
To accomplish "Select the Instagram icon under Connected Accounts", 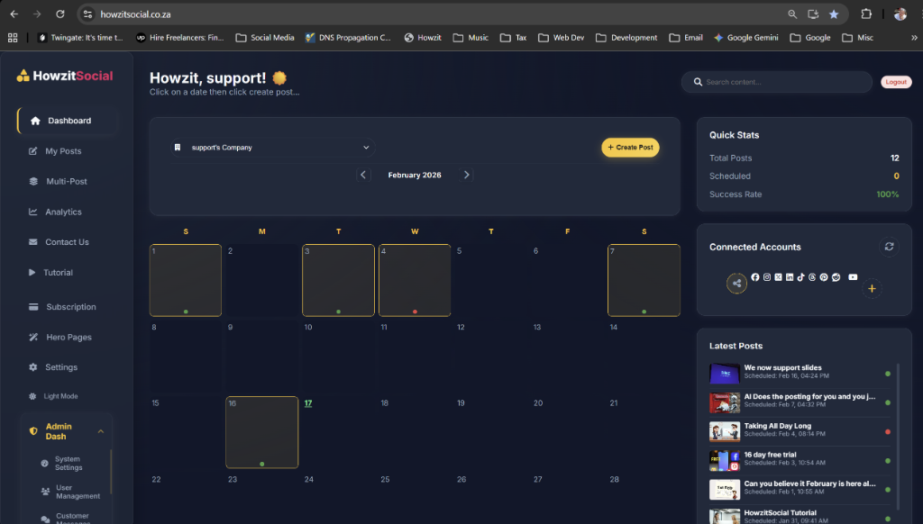I will click(767, 276).
